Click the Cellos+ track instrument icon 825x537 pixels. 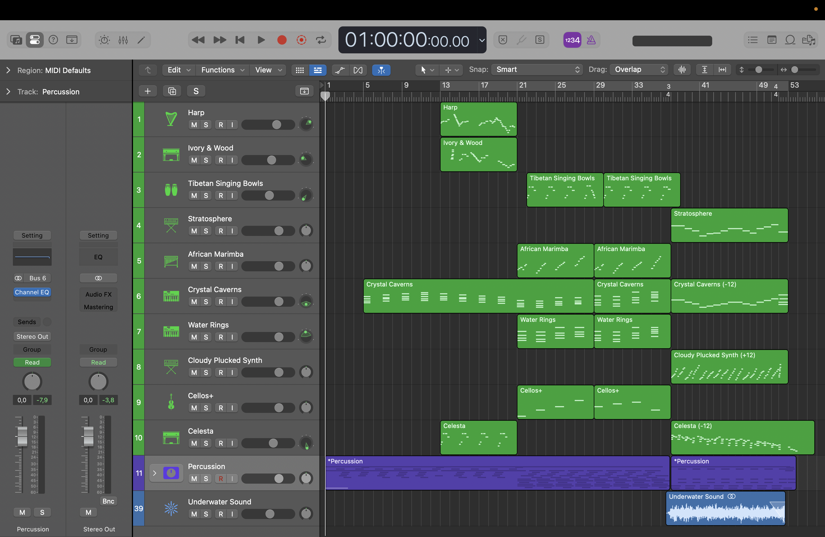[171, 402]
